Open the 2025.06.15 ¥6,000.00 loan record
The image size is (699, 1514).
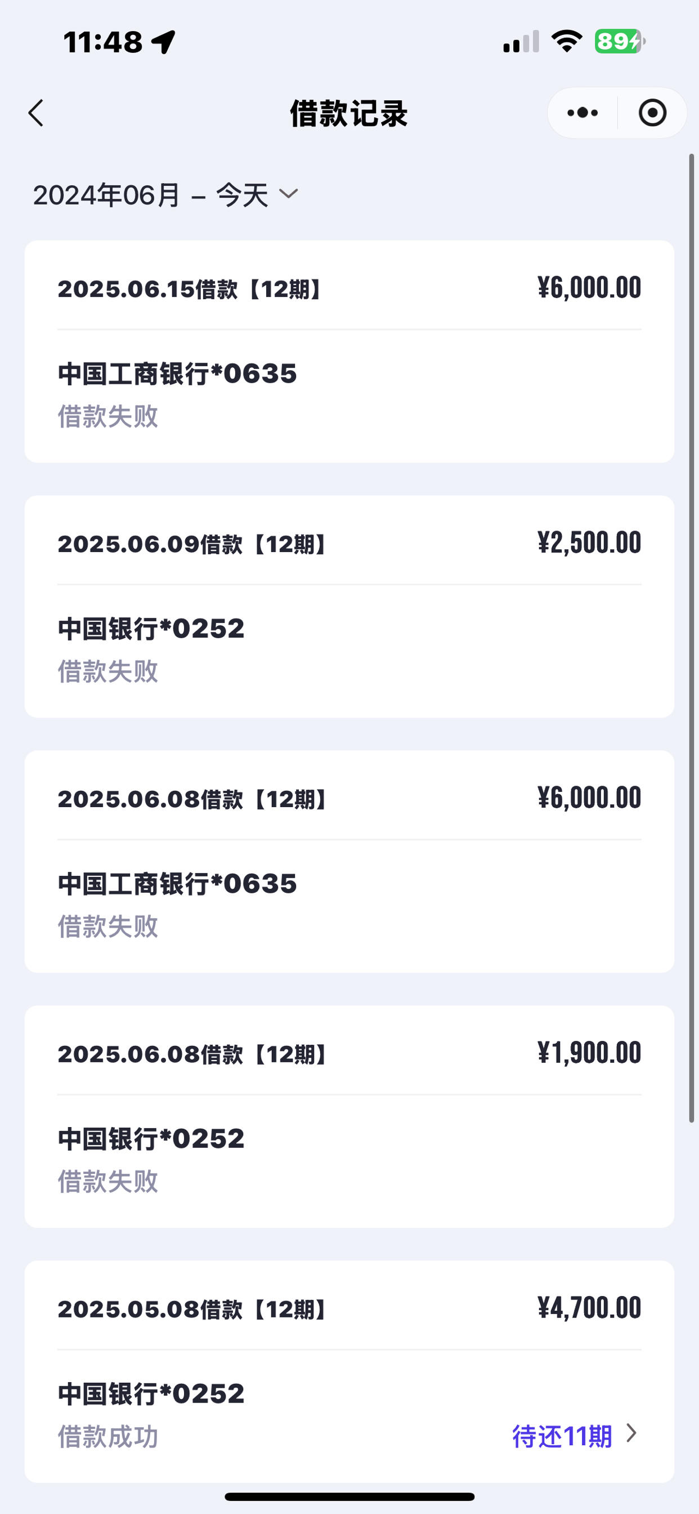[349, 351]
